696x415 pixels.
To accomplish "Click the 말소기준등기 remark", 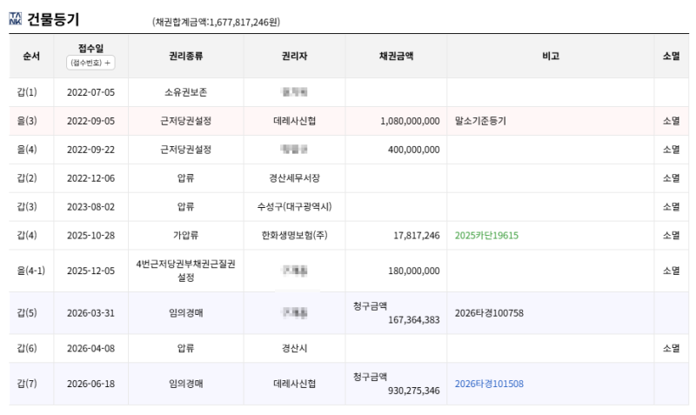I will click(x=480, y=121).
